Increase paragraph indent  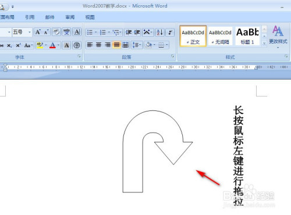[x=137, y=33]
